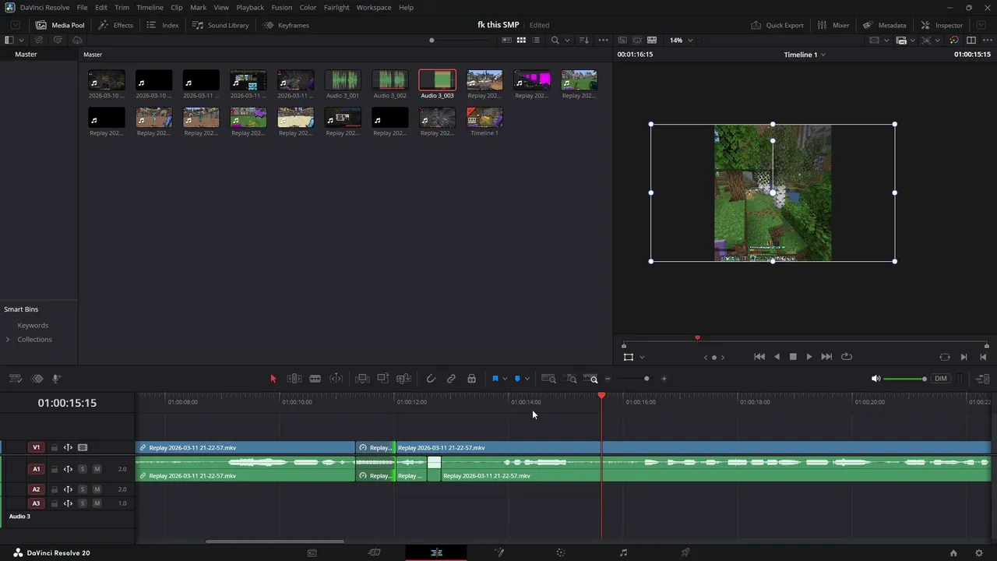
Task: Open the Sound Library panel
Action: click(220, 25)
